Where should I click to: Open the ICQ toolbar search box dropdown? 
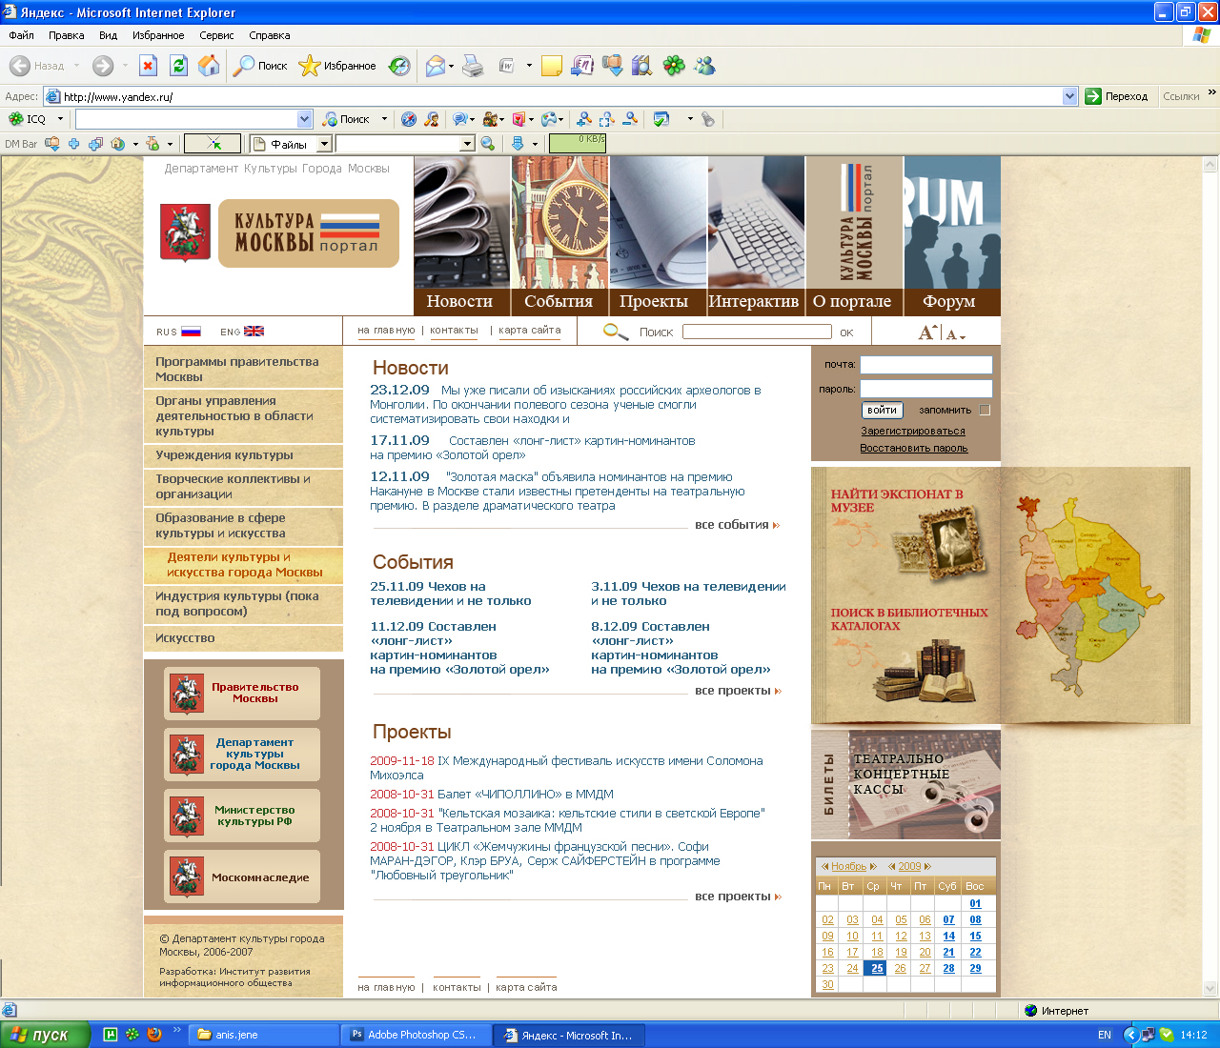coord(305,119)
